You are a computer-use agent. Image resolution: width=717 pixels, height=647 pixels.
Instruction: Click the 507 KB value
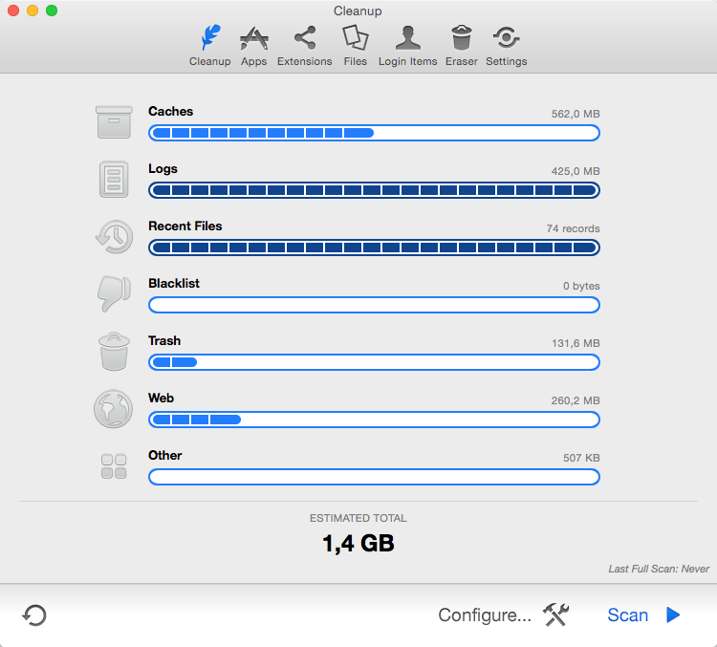[x=581, y=458]
